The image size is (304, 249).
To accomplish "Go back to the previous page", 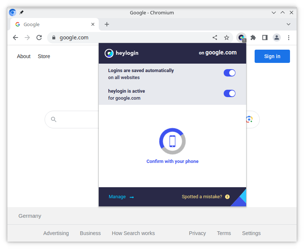I will click(15, 38).
